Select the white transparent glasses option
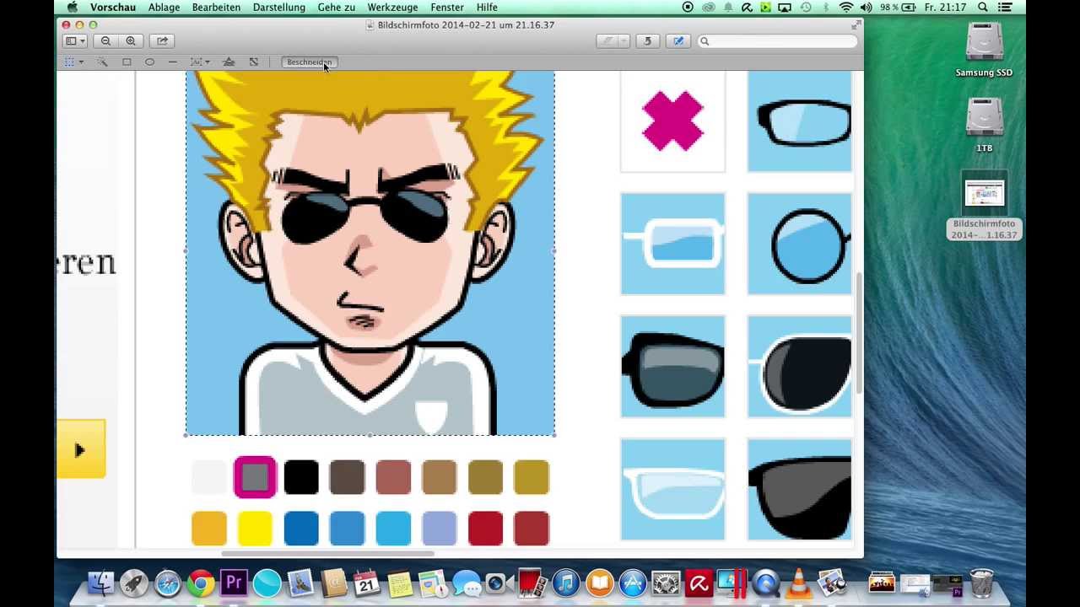 (672, 489)
